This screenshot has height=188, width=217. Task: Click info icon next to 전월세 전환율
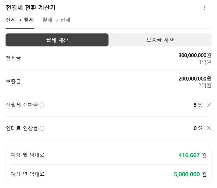(x=42, y=105)
